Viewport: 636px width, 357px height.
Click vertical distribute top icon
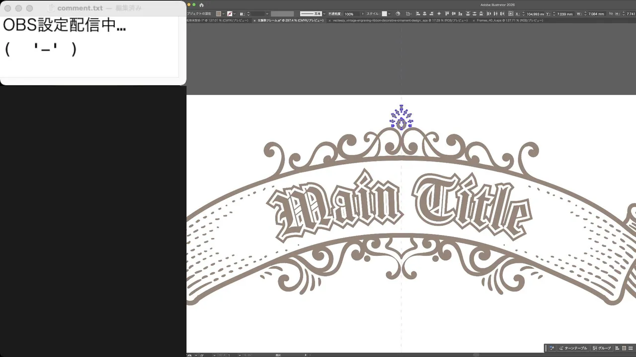468,14
